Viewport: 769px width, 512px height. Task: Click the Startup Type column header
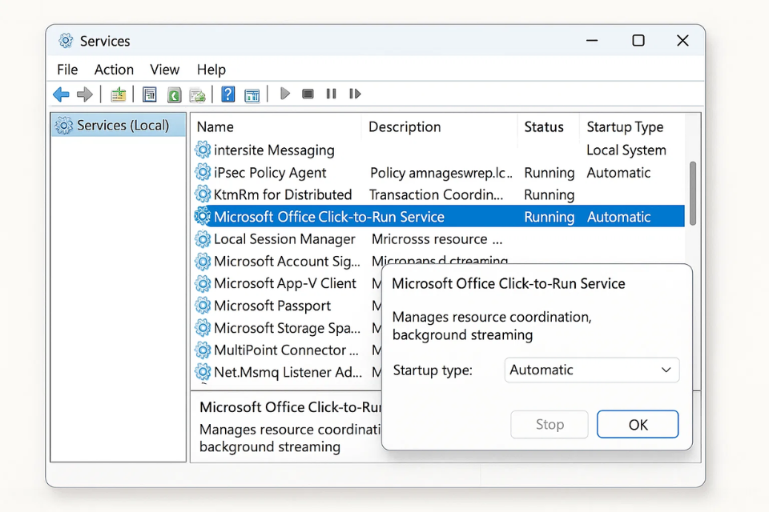[625, 126]
